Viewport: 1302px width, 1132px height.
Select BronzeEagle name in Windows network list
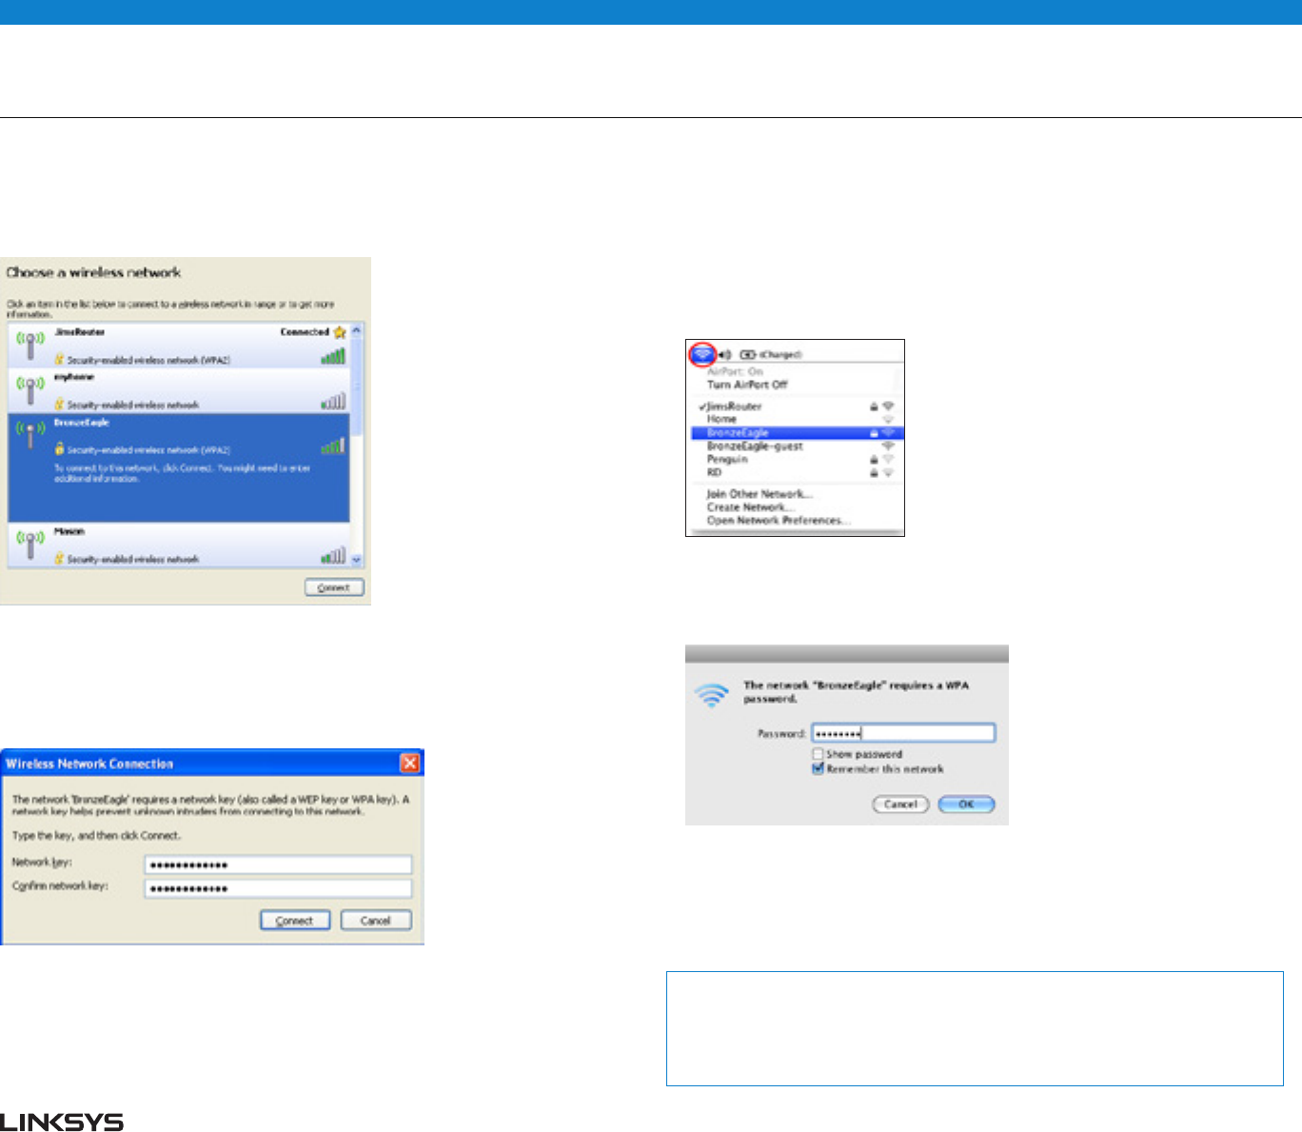point(82,422)
